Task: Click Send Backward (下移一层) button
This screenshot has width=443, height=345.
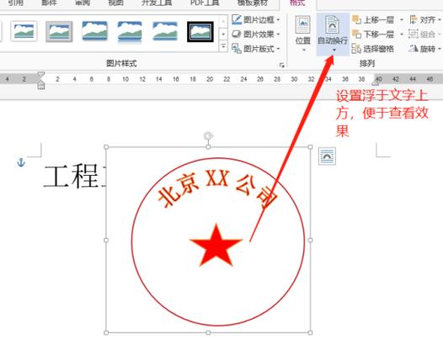Action: 373,34
